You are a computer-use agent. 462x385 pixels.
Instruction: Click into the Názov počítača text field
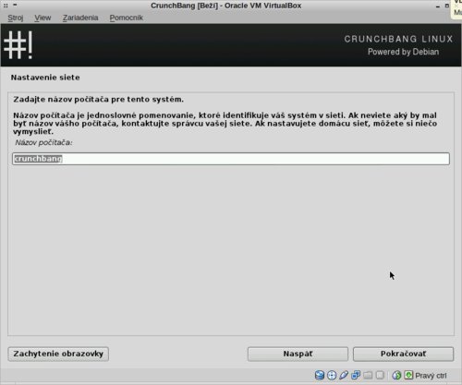[x=231, y=159]
